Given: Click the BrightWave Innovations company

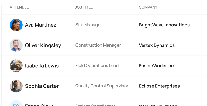Looking at the screenshot, I should [164, 25].
